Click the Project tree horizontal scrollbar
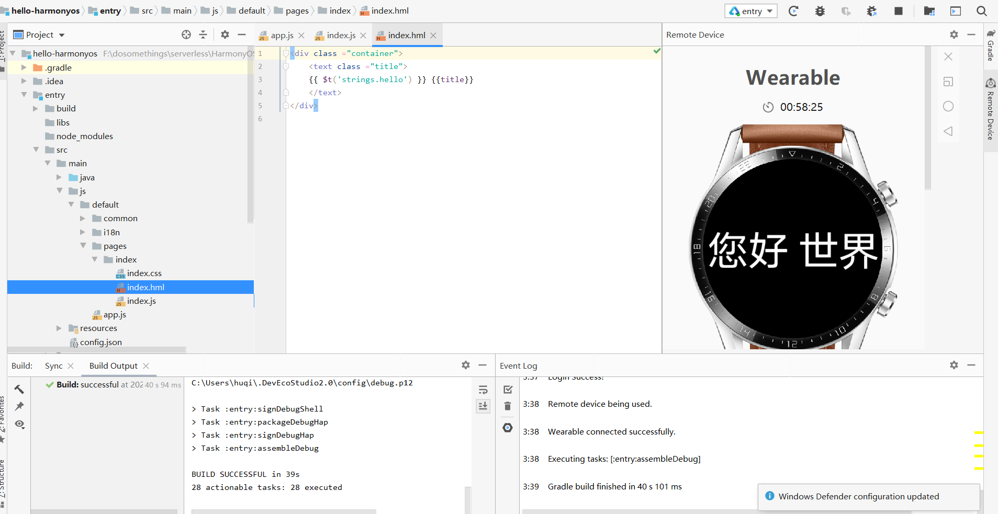The height and width of the screenshot is (514, 998). (97, 349)
